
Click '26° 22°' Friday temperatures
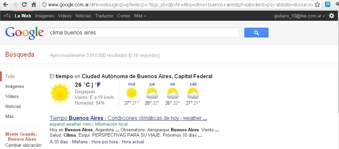[x=173, y=103]
